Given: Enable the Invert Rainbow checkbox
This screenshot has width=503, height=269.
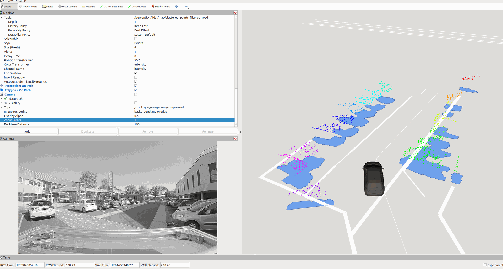Looking at the screenshot, I should (x=136, y=77).
